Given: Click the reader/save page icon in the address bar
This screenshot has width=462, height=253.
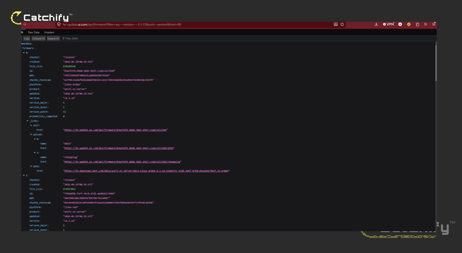Looking at the screenshot, I should 336,24.
